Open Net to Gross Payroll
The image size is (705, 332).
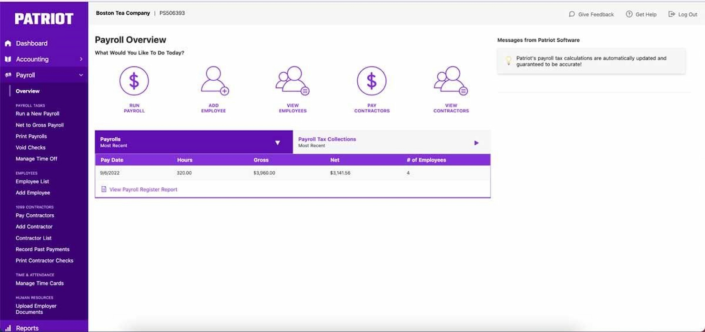point(40,125)
